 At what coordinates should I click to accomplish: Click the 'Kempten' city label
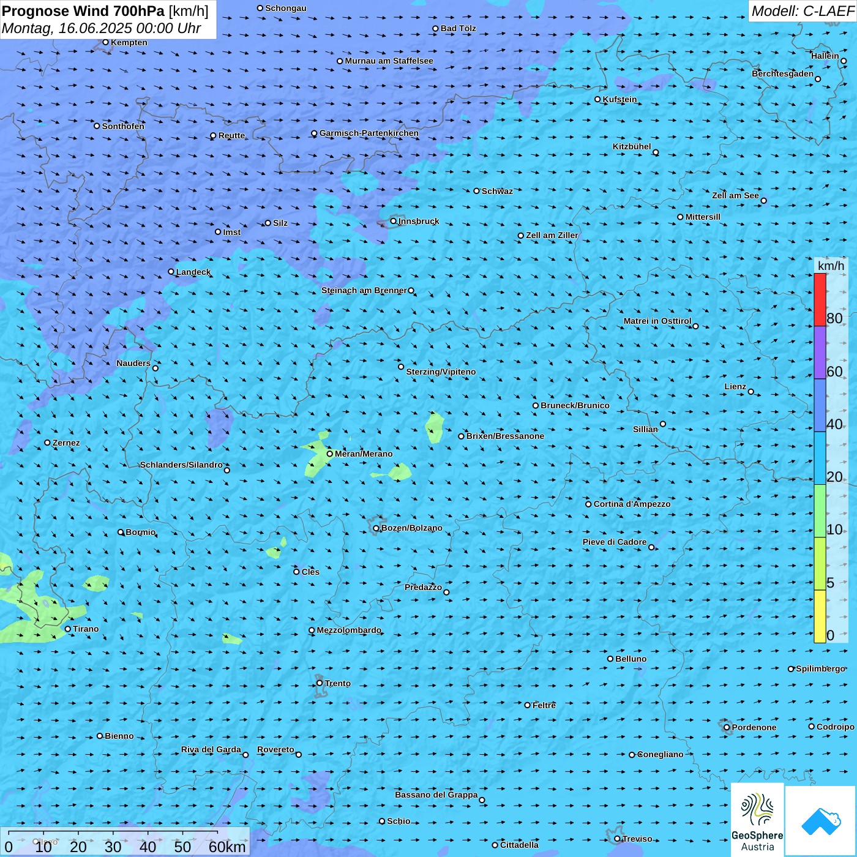pos(129,42)
